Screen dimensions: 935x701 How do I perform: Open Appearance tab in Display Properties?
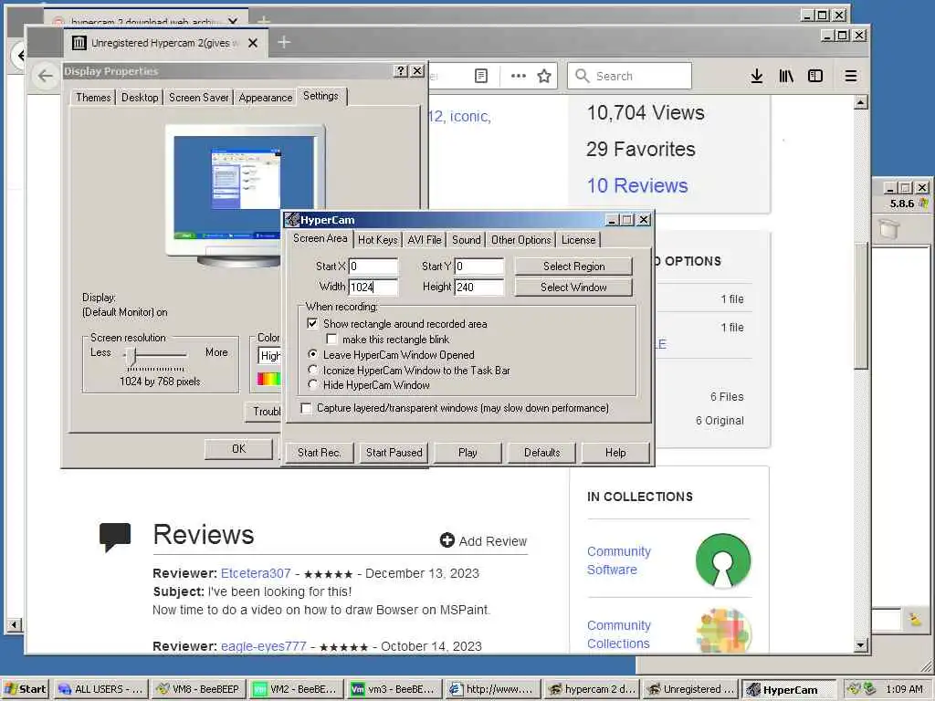[x=266, y=97]
